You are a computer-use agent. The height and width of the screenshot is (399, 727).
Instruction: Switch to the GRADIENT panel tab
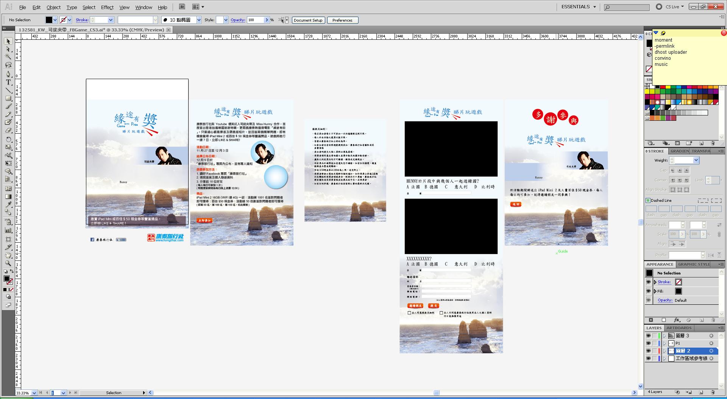point(680,151)
